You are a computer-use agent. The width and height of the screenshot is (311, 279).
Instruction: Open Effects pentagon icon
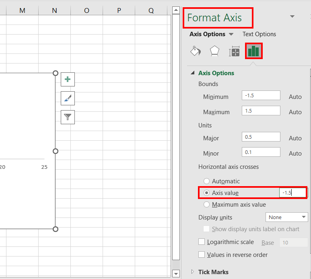214,51
